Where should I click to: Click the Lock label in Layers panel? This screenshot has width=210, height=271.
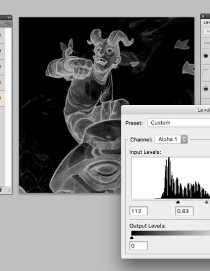[207, 43]
